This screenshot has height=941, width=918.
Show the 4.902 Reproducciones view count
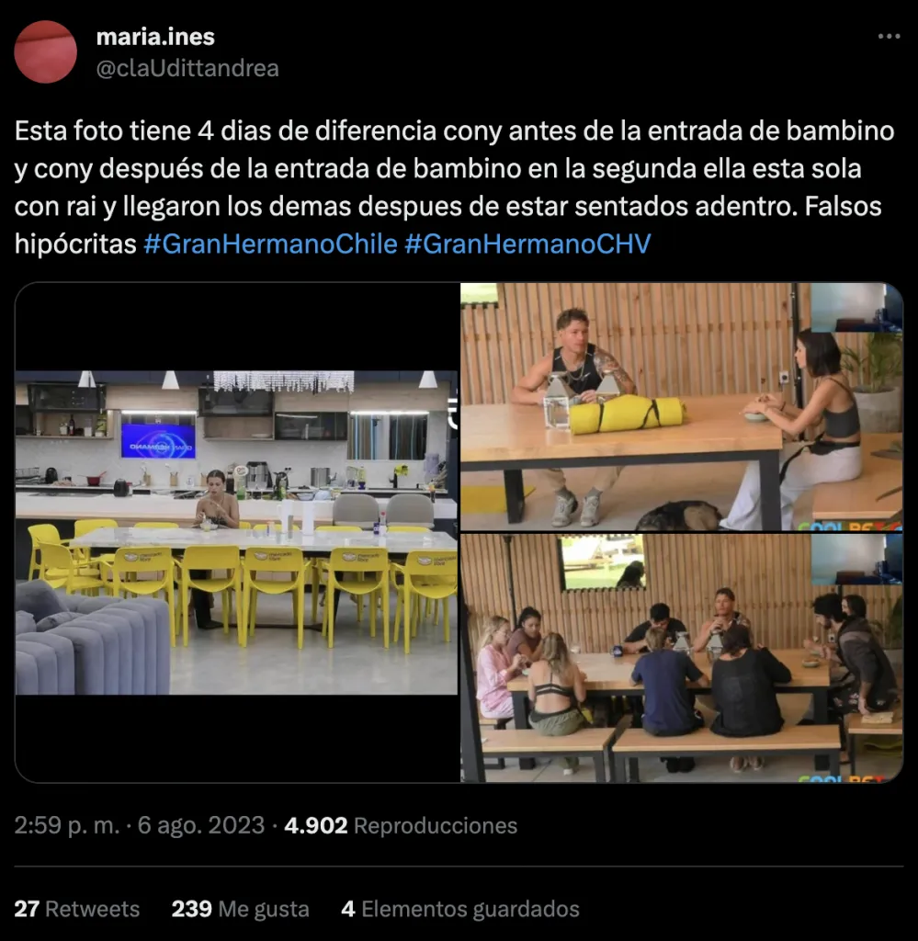point(401,826)
